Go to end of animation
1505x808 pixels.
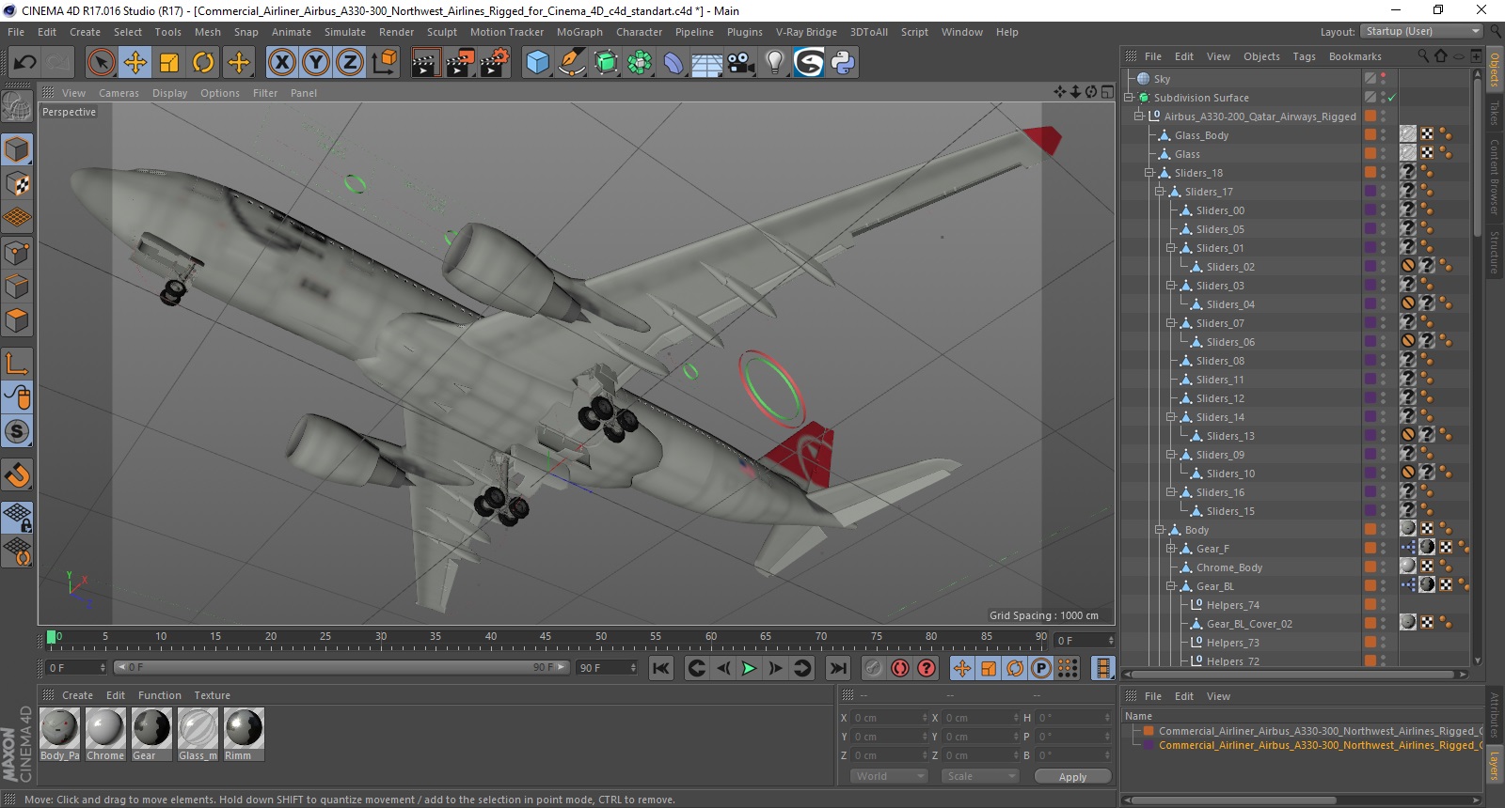(x=837, y=668)
